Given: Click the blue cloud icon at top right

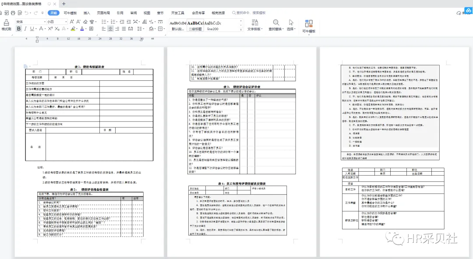Looking at the screenshot, I should [x=469, y=10].
